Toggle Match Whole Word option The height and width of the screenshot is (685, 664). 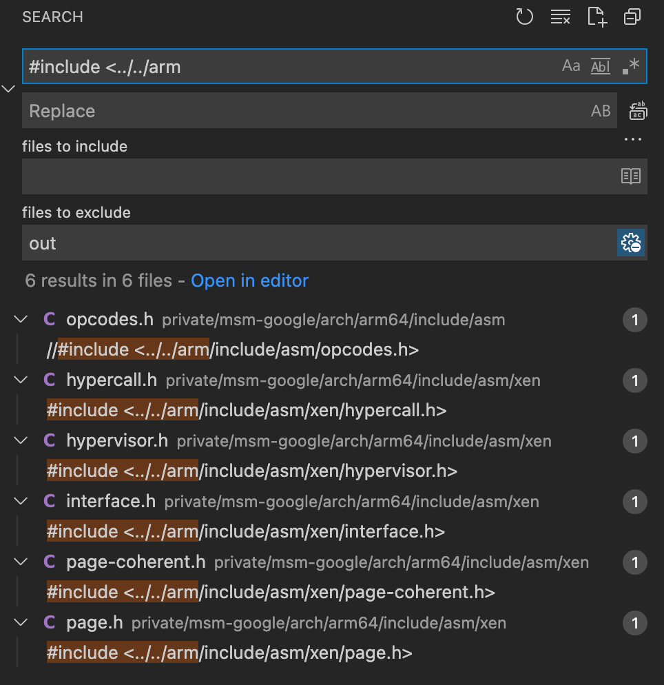[601, 66]
